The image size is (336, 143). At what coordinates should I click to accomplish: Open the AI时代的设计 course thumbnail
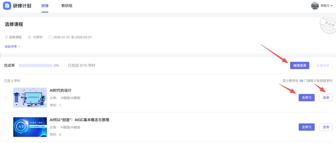pos(30,97)
